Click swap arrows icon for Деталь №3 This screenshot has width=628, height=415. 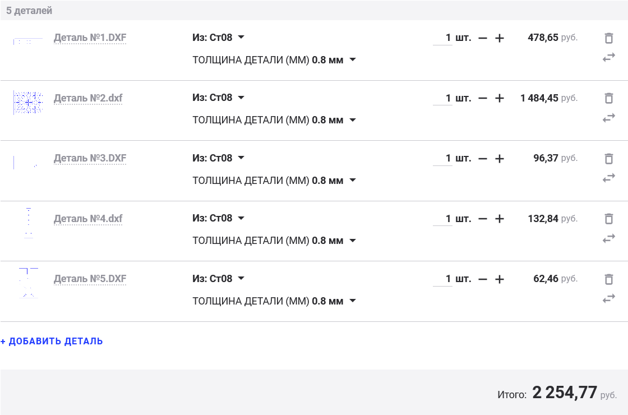(608, 178)
